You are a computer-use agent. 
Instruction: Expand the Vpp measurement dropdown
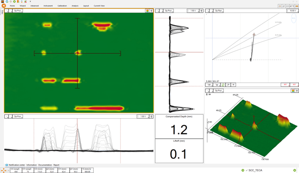(x=217, y=85)
